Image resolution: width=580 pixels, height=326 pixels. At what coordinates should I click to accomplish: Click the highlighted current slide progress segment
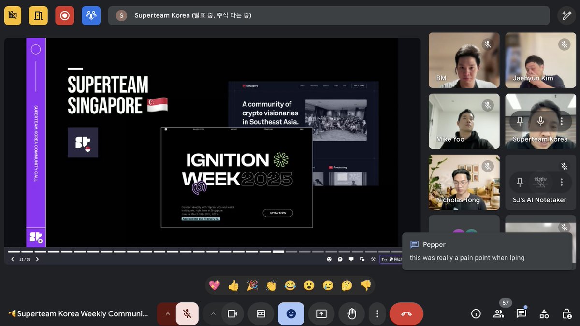tap(278, 251)
